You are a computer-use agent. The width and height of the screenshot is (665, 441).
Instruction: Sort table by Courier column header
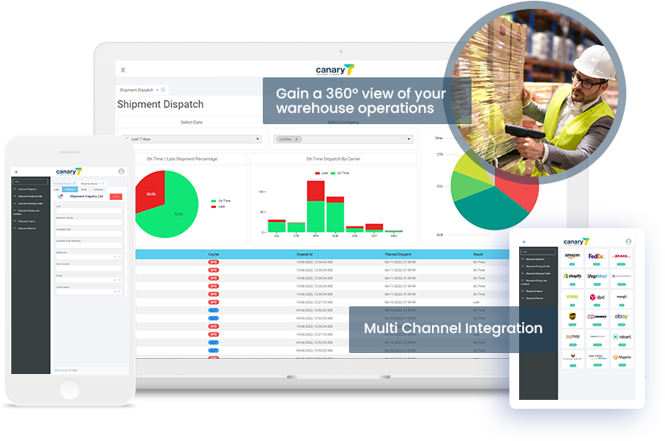[214, 255]
